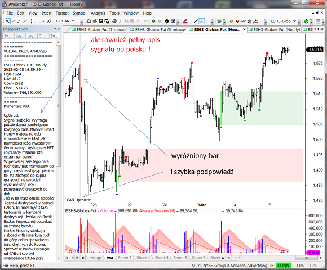Select the triangle drawing tool
Viewport: 327px width, 270px height.
coord(73,21)
